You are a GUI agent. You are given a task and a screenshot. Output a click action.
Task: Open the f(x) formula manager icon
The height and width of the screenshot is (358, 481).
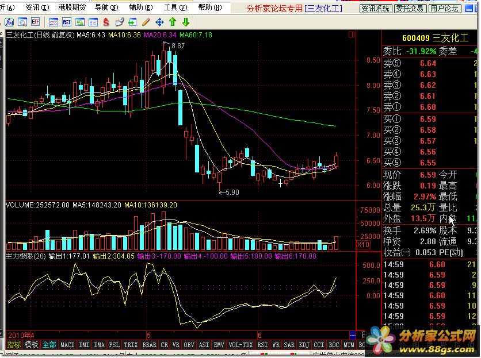(x=9, y=22)
